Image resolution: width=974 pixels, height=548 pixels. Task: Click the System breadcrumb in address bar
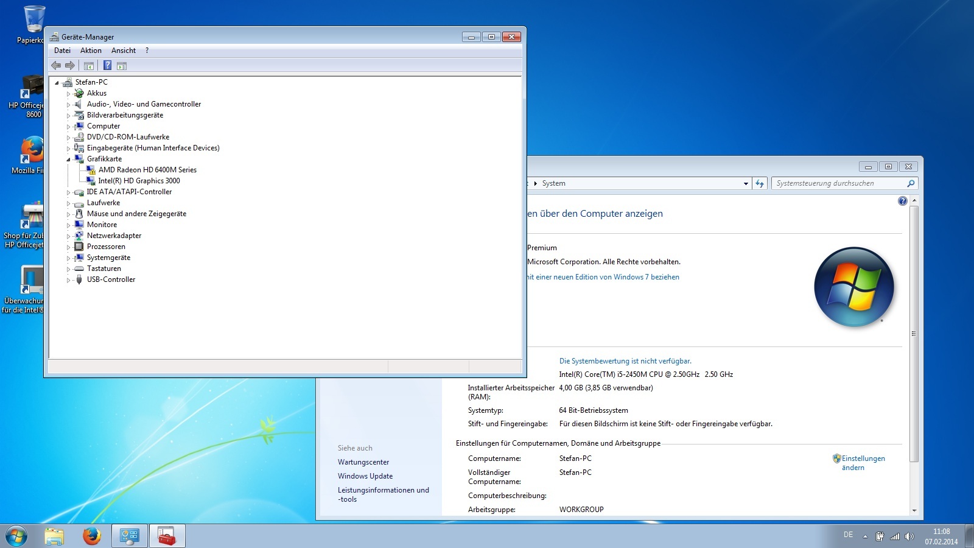(x=553, y=183)
